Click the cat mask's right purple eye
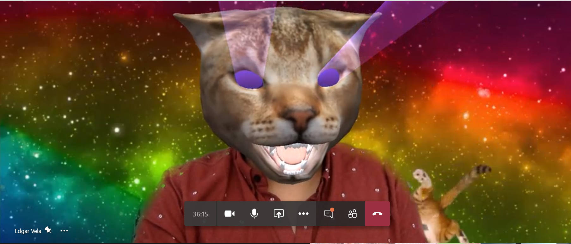Viewport: 571px width, 244px height. point(328,78)
